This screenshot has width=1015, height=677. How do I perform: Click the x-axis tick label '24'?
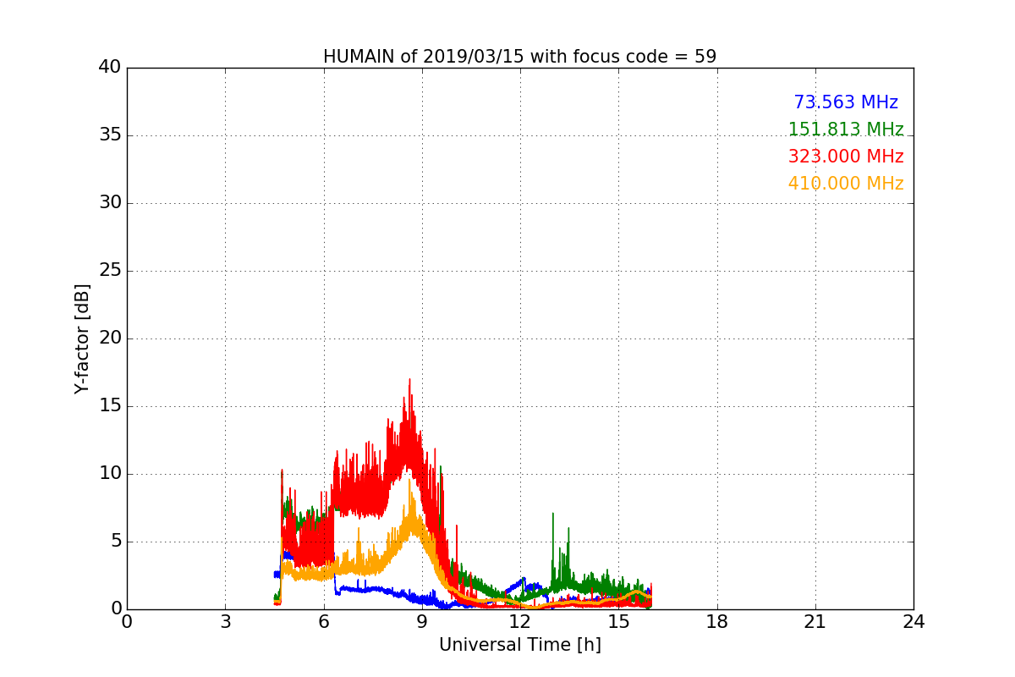(x=913, y=622)
